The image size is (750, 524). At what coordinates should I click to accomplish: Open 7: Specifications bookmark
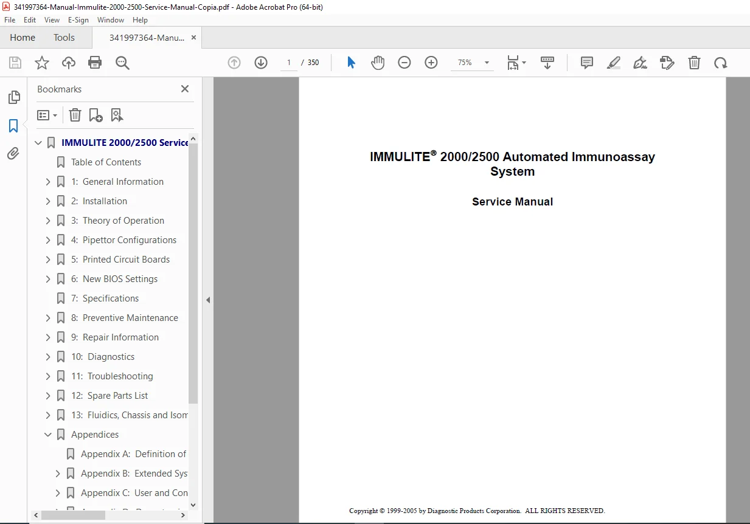point(105,298)
